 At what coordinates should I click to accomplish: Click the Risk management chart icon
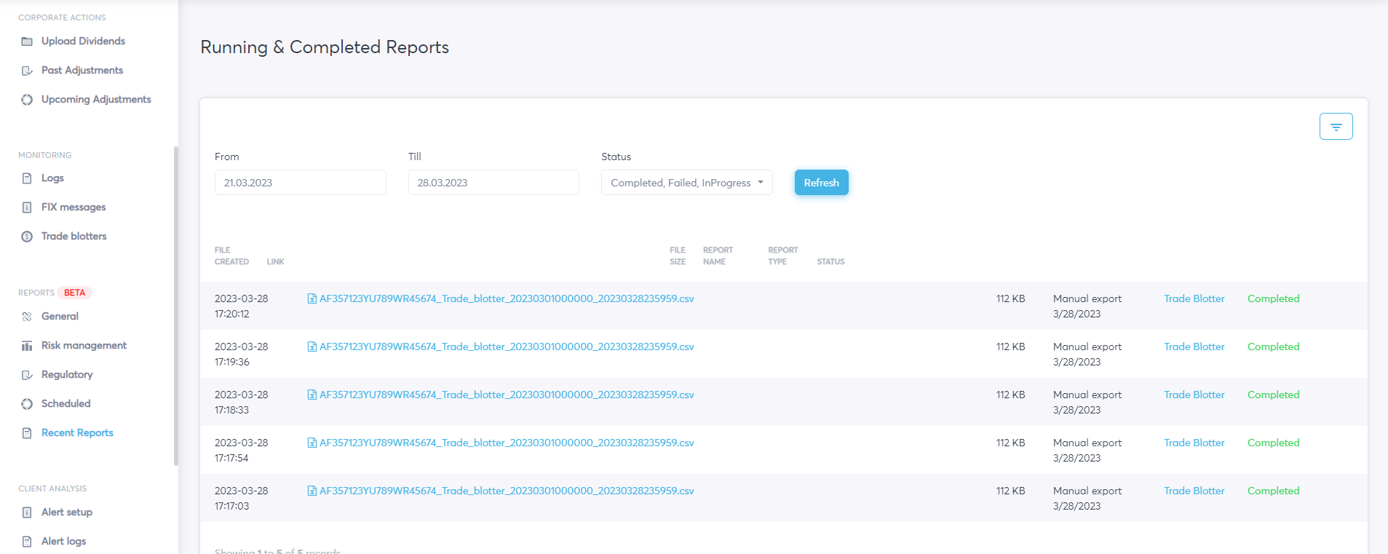27,346
